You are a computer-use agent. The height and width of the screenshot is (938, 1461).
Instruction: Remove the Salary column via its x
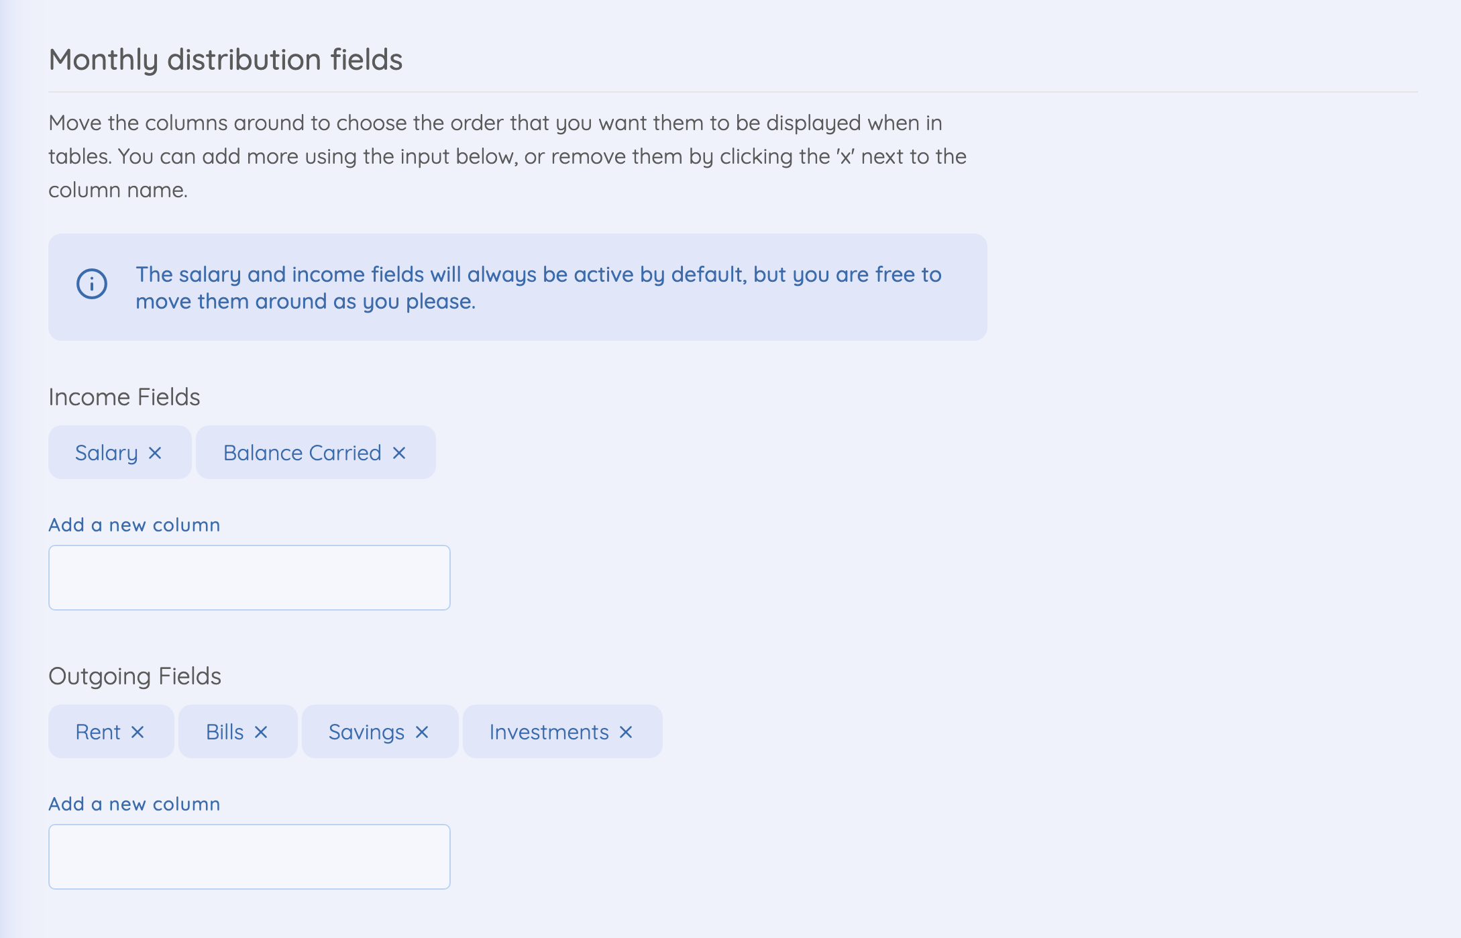tap(155, 453)
